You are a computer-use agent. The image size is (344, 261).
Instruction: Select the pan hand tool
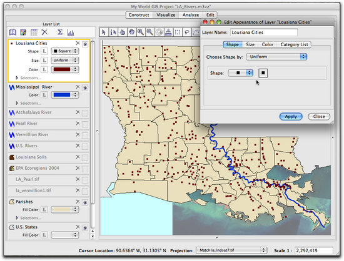[131, 32]
